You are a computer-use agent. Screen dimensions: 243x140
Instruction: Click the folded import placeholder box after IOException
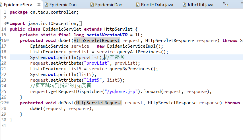pos(80,24)
